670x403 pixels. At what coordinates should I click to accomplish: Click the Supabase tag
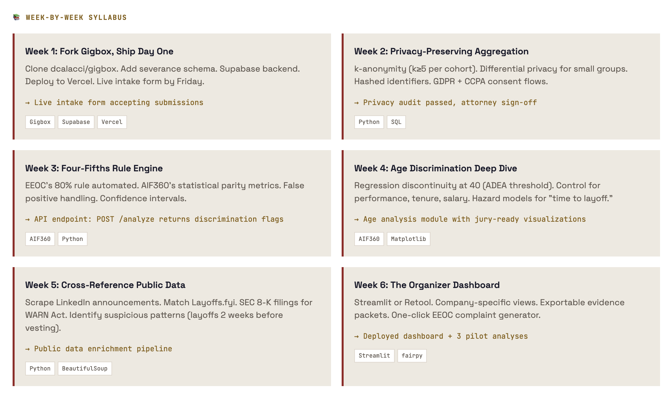(76, 122)
